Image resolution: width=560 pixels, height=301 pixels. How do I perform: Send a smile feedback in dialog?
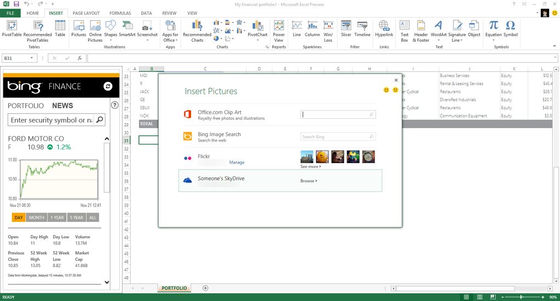(x=386, y=90)
